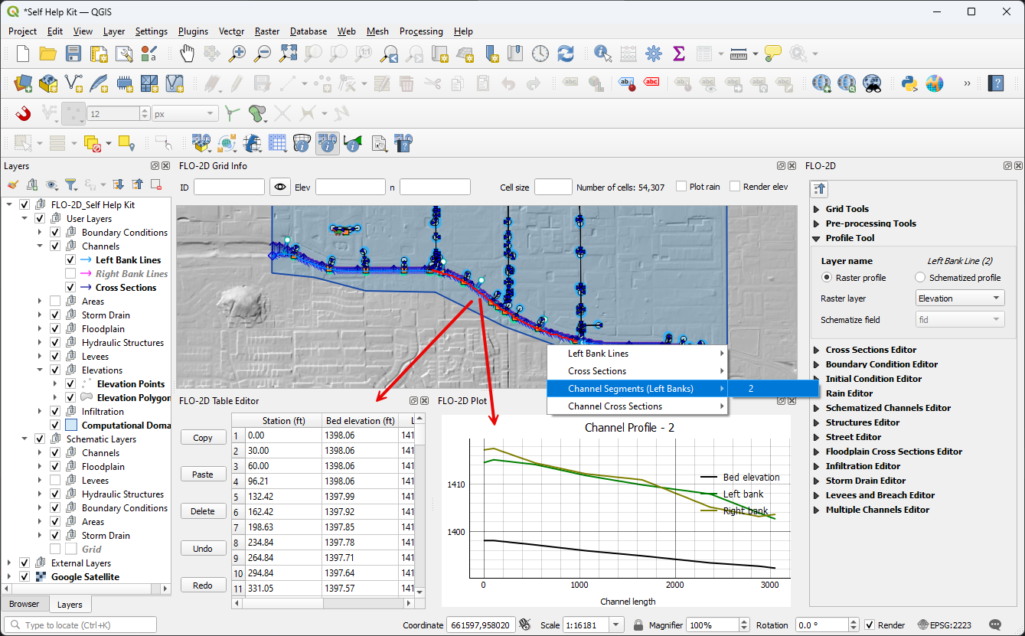Screen dimensions: 1025x636
Task: Toggle the red snapping magnet icon
Action: [23, 114]
